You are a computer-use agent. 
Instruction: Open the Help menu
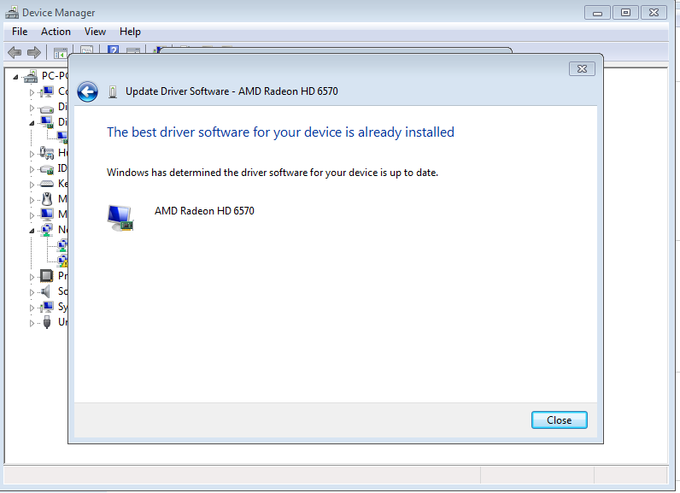tap(130, 32)
